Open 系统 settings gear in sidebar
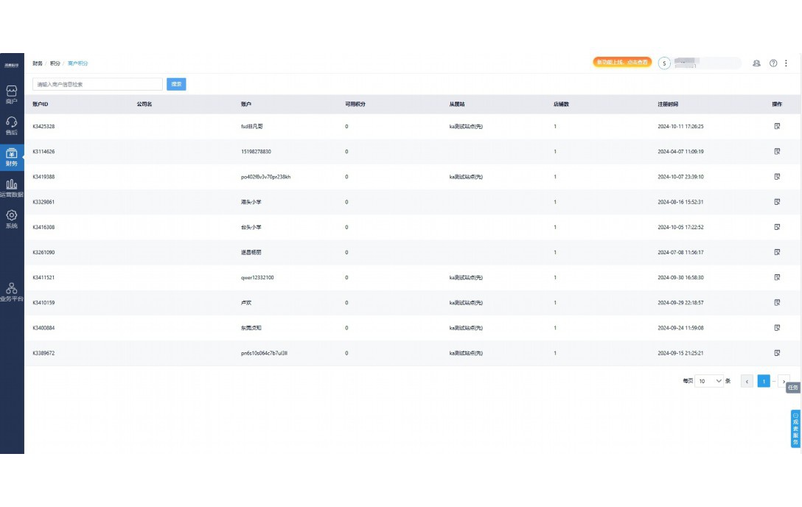This screenshot has height=507, width=802. pyautogui.click(x=12, y=219)
